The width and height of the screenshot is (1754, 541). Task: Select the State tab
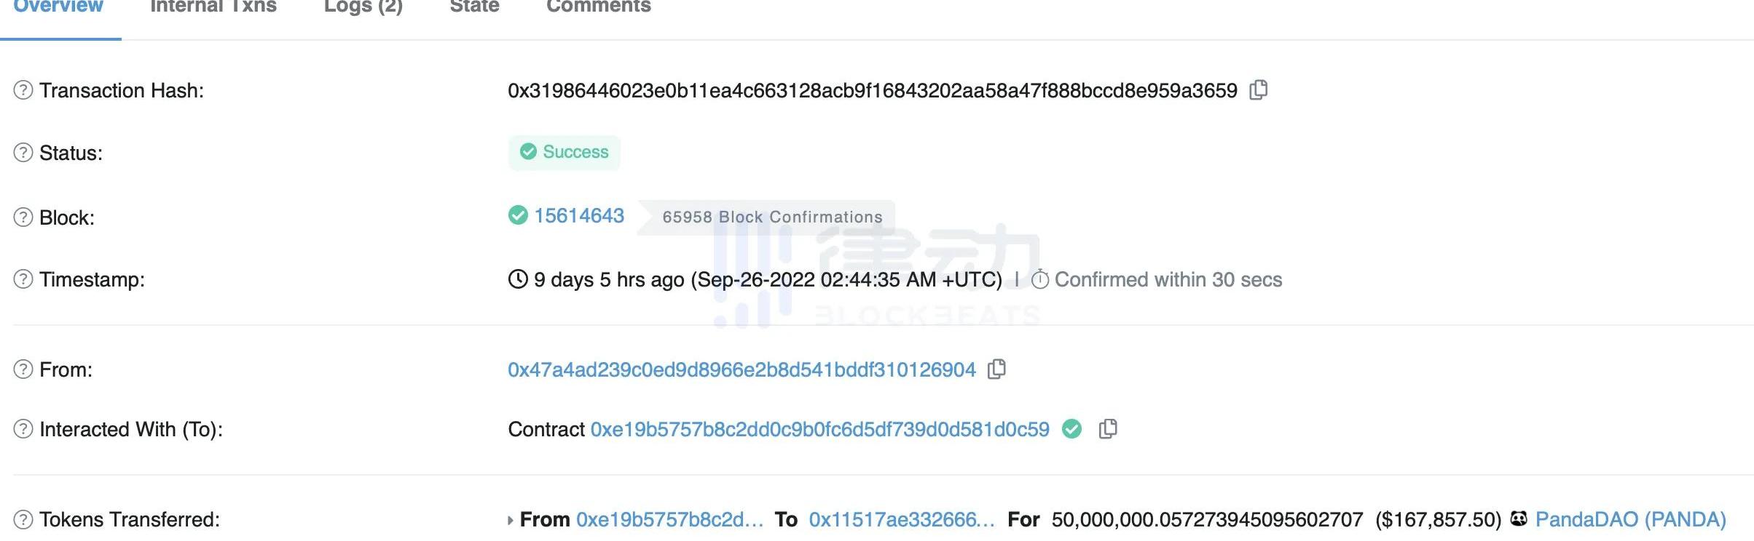click(474, 7)
